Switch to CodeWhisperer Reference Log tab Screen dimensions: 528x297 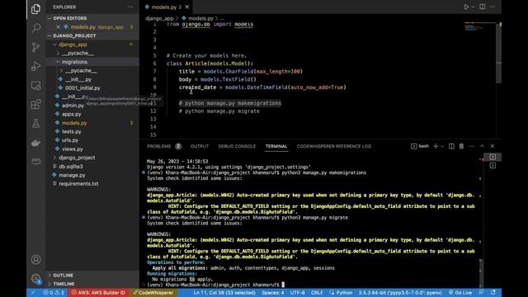tap(333, 146)
